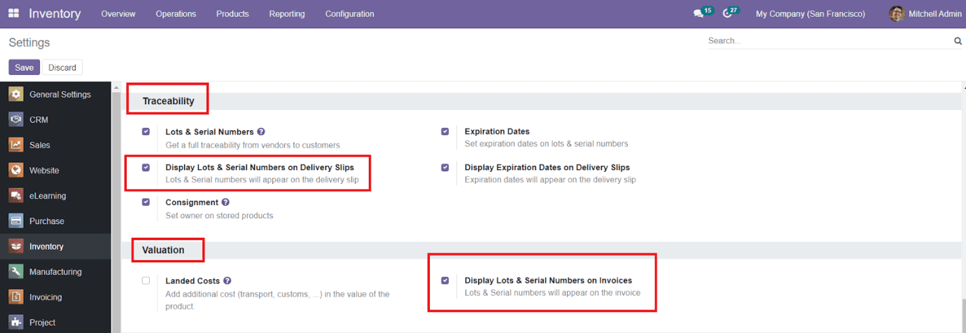Open the Reporting menu
The width and height of the screenshot is (966, 333).
click(x=287, y=14)
